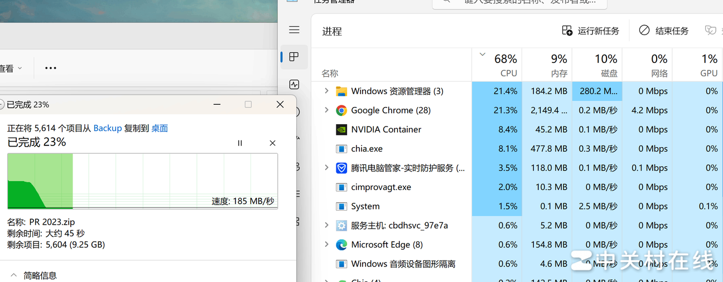Viewport: 723px width, 282px height.
Task: Click Chrome's 2,149.4 memory value
Action: click(548, 110)
